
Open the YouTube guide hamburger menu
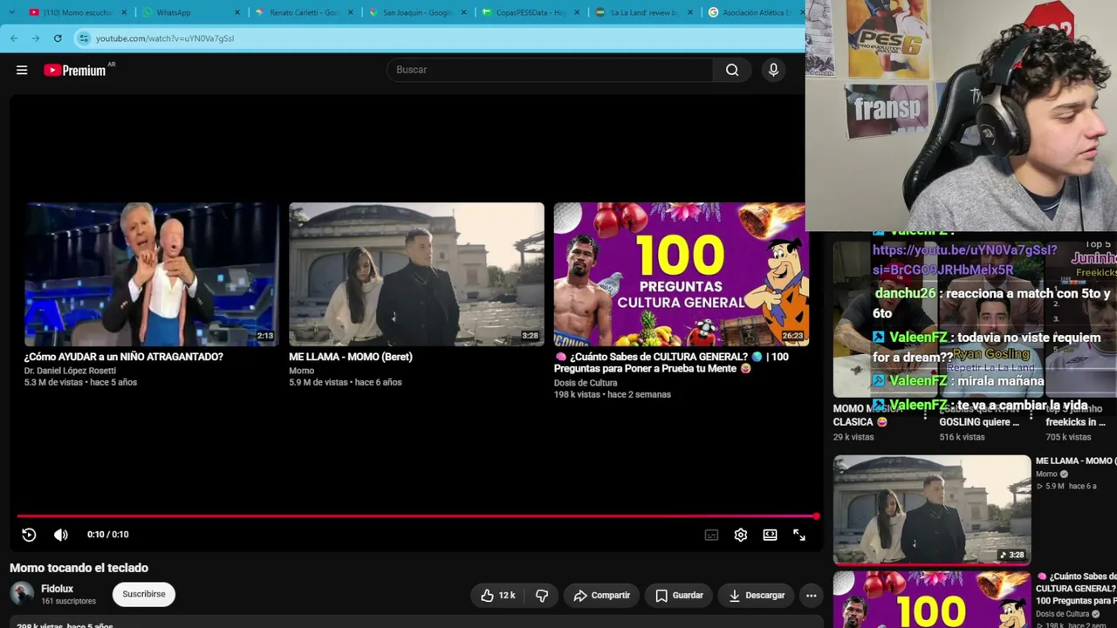coord(22,71)
